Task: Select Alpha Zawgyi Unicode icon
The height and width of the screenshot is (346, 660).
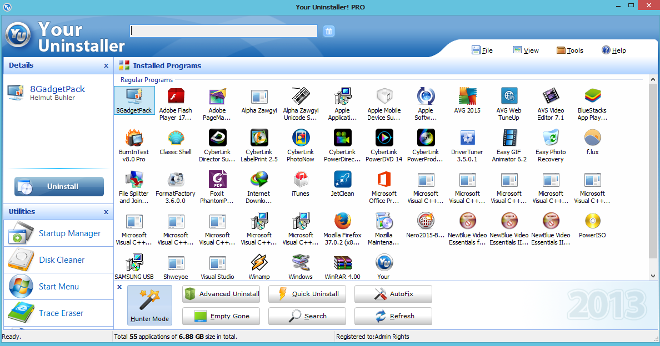Action: pyautogui.click(x=301, y=96)
